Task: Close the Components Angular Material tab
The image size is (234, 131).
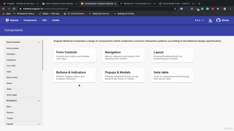Action: click(115, 4)
